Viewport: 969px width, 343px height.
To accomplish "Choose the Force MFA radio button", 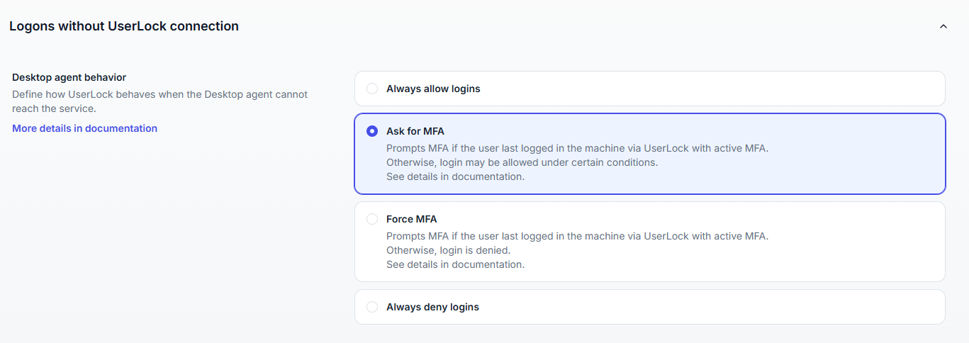I will (372, 220).
